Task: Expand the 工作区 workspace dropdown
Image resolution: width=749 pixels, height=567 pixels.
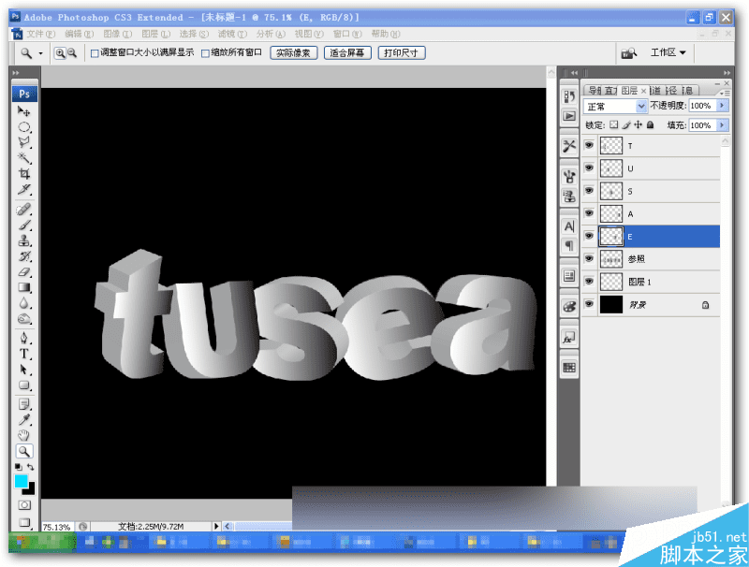Action: coord(668,53)
